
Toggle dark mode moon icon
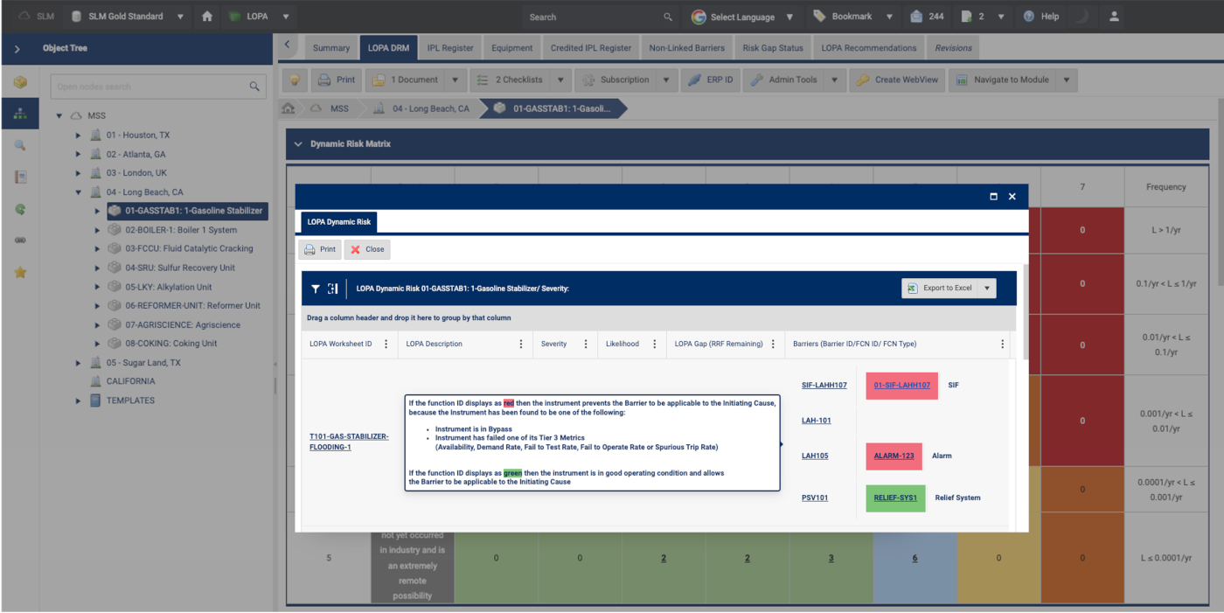pyautogui.click(x=1082, y=17)
